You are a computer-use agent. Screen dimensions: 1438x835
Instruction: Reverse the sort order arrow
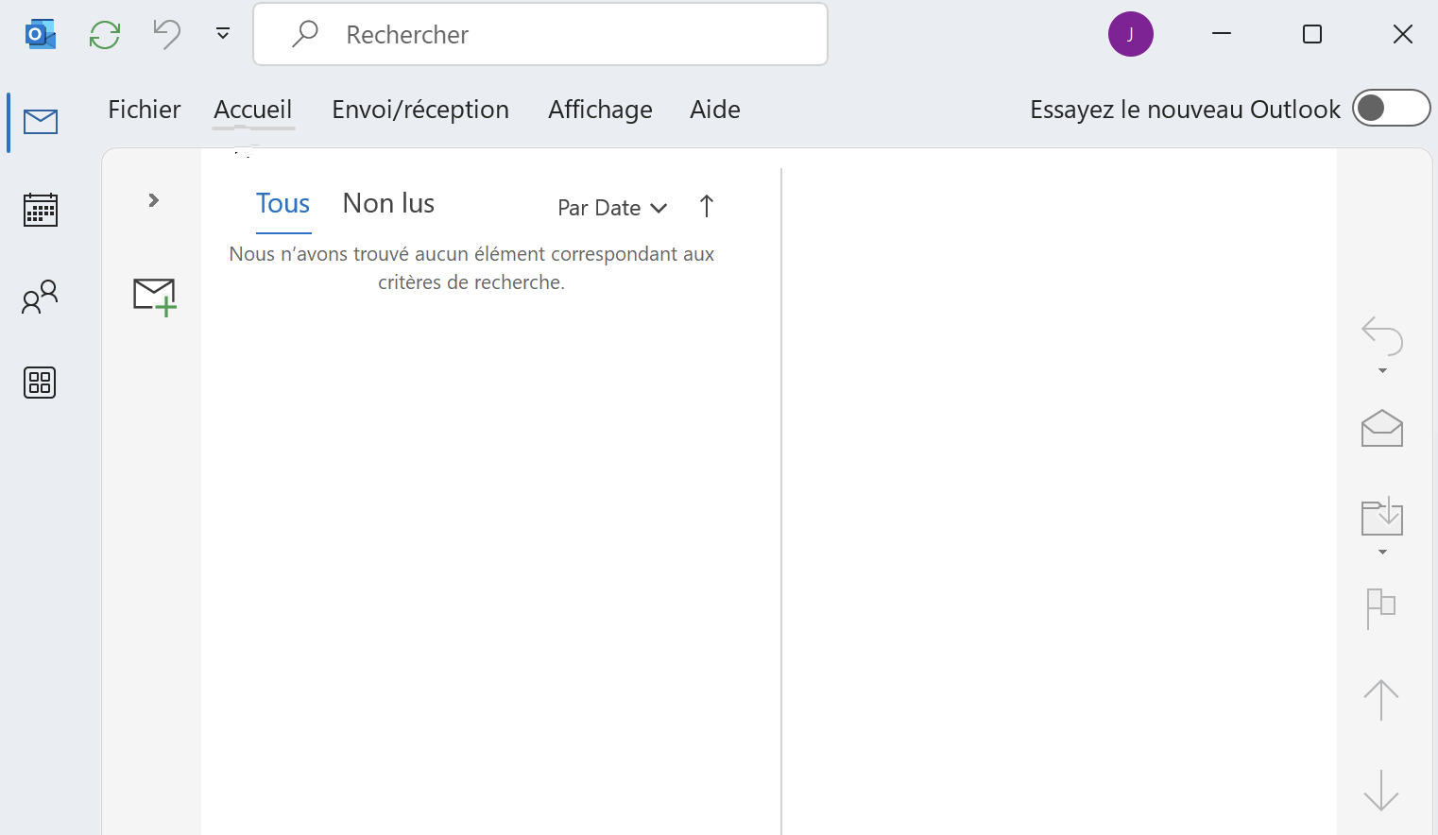(x=706, y=207)
